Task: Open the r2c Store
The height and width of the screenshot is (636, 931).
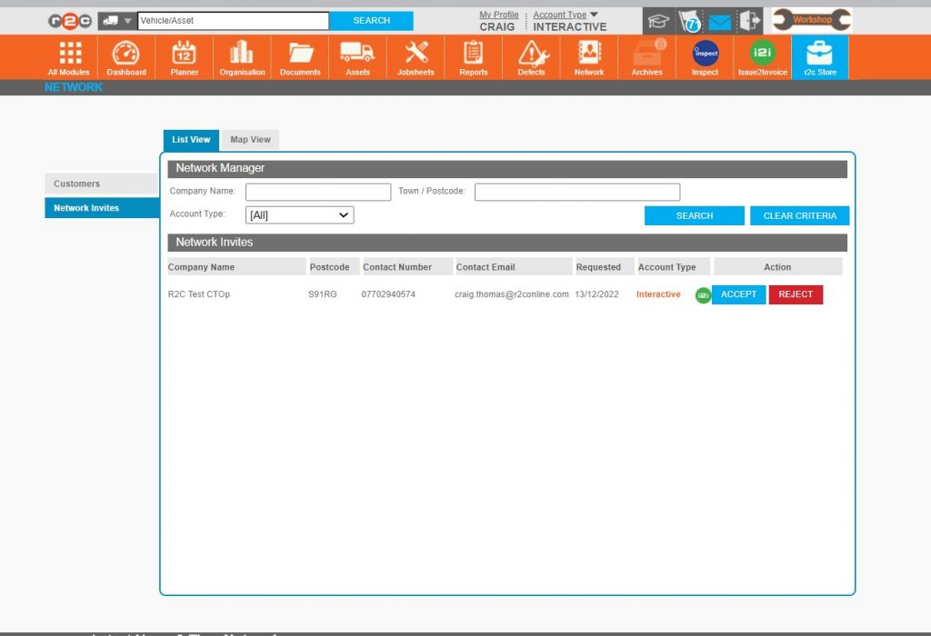Action: click(819, 56)
